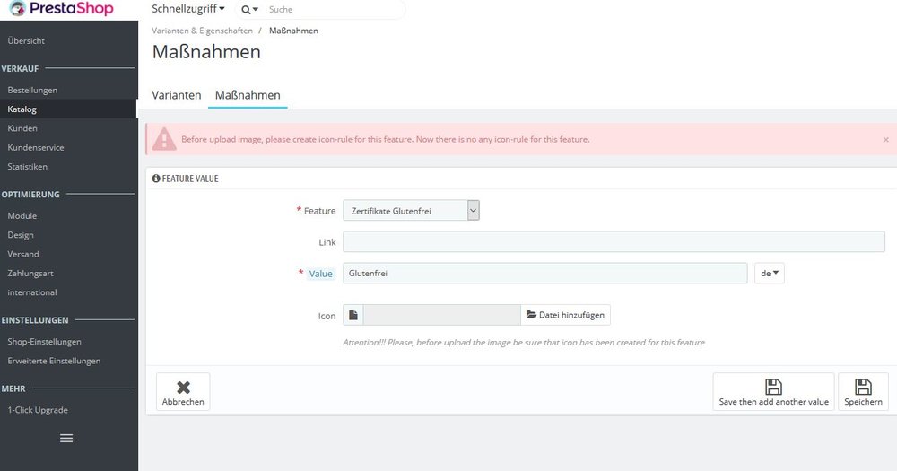
Task: Open the de language dropdown
Action: click(770, 274)
